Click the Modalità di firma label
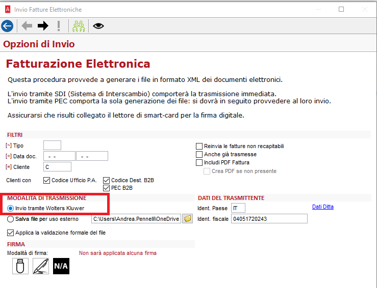This screenshot has width=377, height=288. (28, 253)
